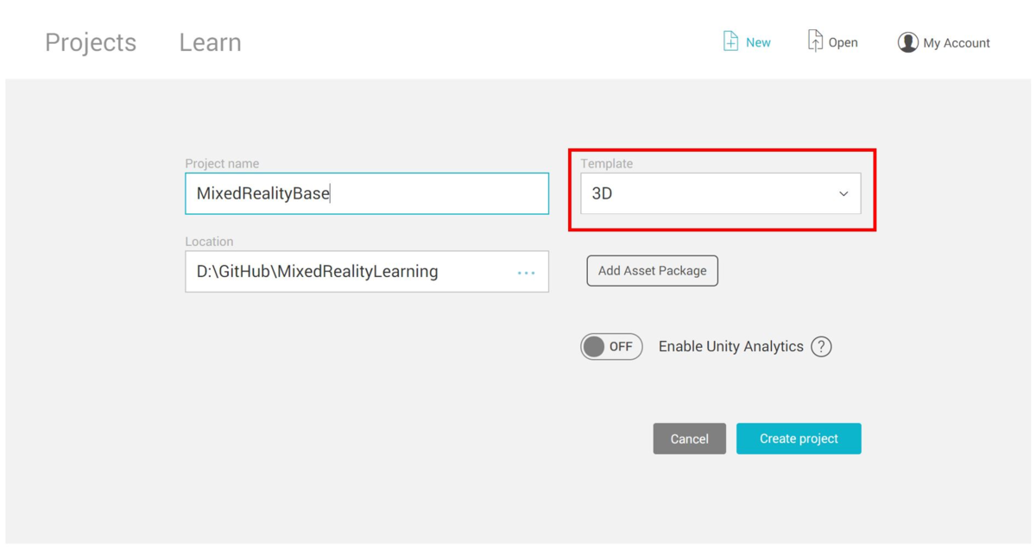Click the Location path field
Image resolution: width=1036 pixels, height=548 pixels.
click(367, 272)
